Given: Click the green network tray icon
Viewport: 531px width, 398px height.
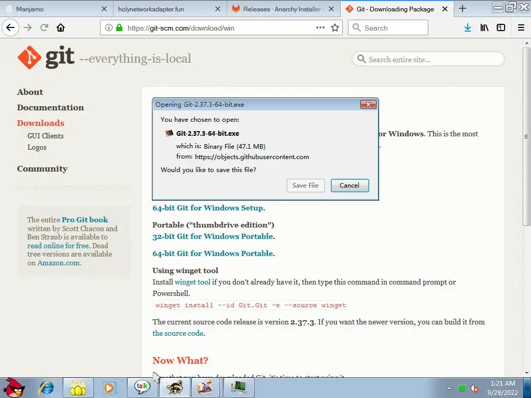Looking at the screenshot, I should pyautogui.click(x=462, y=388).
